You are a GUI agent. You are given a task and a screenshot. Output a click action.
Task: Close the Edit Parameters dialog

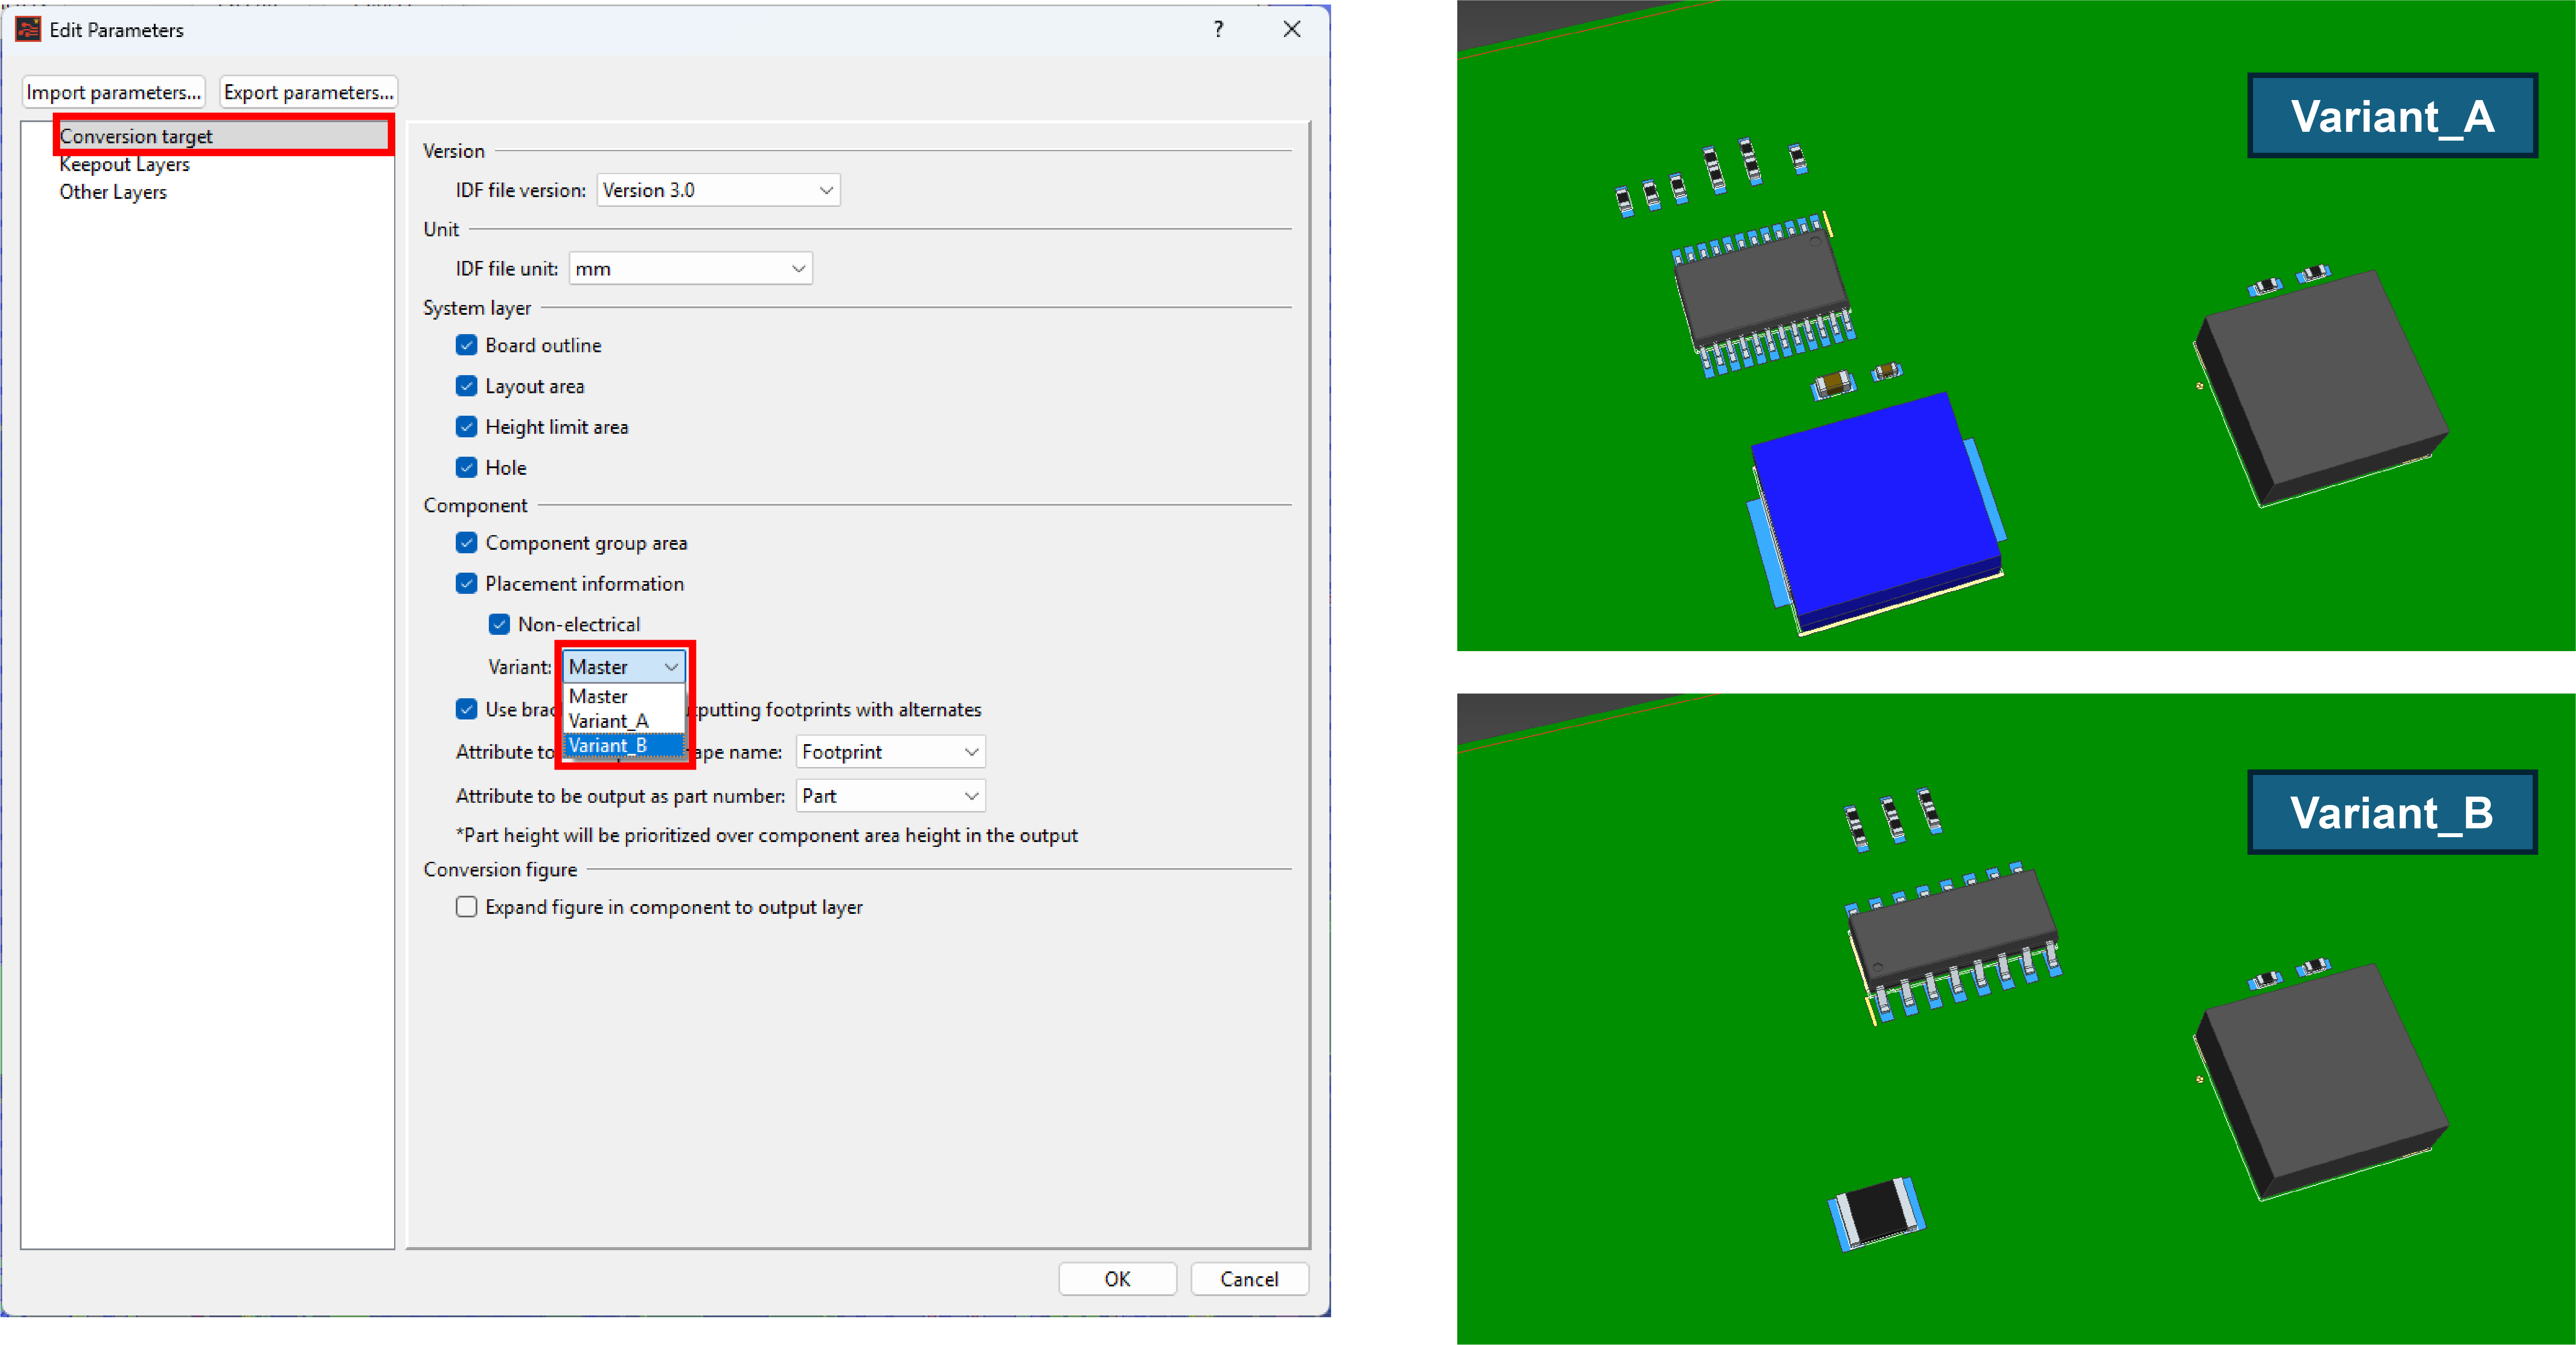[1292, 29]
